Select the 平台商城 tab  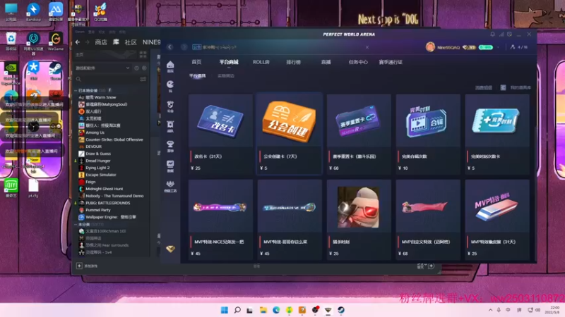(x=229, y=62)
